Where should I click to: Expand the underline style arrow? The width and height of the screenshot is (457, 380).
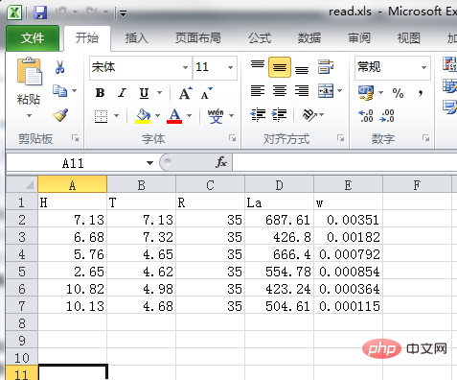click(x=160, y=93)
